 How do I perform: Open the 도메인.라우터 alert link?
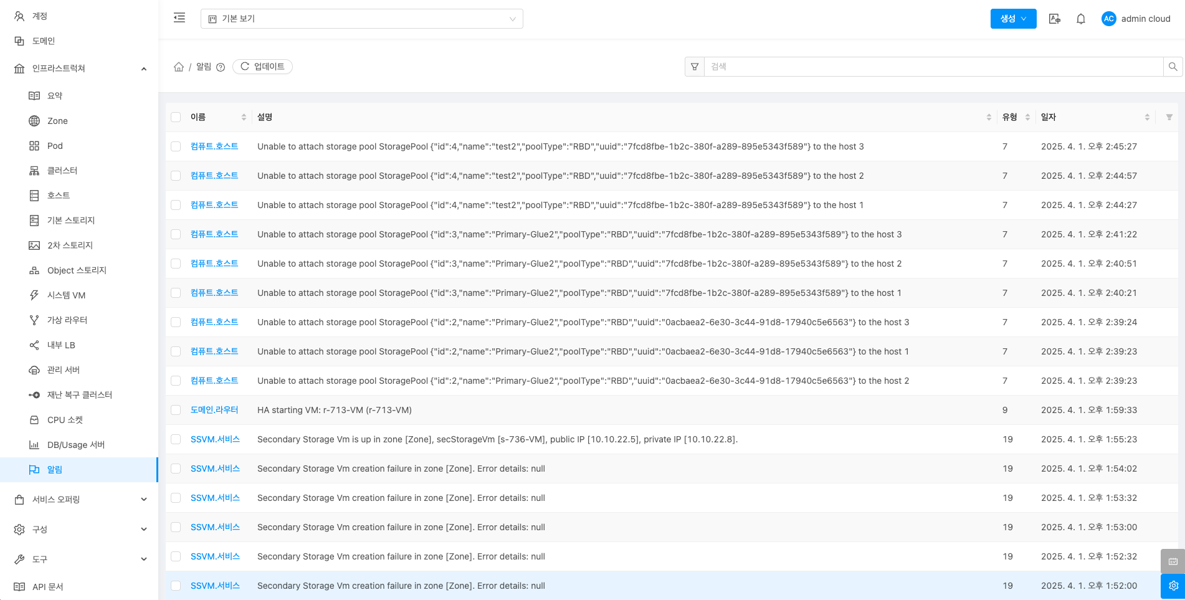pyautogui.click(x=214, y=410)
